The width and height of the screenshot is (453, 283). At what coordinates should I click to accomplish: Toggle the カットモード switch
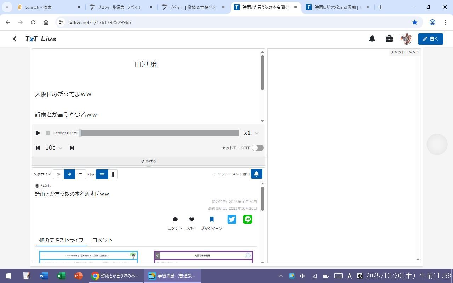257,148
